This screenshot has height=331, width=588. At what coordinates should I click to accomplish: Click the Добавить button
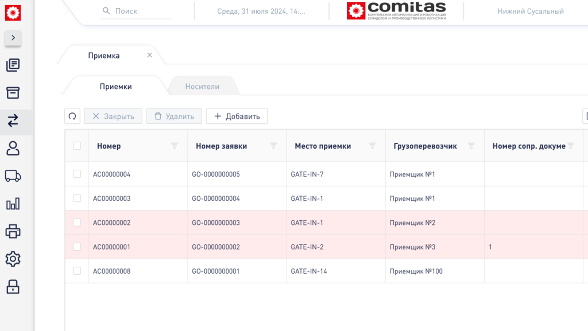[x=237, y=116]
